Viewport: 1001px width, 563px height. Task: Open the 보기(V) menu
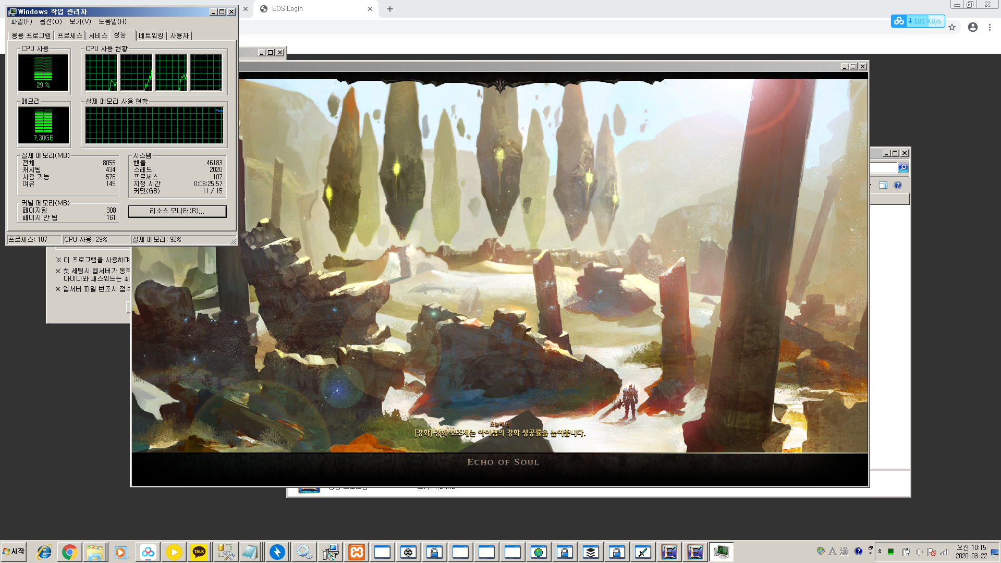80,21
